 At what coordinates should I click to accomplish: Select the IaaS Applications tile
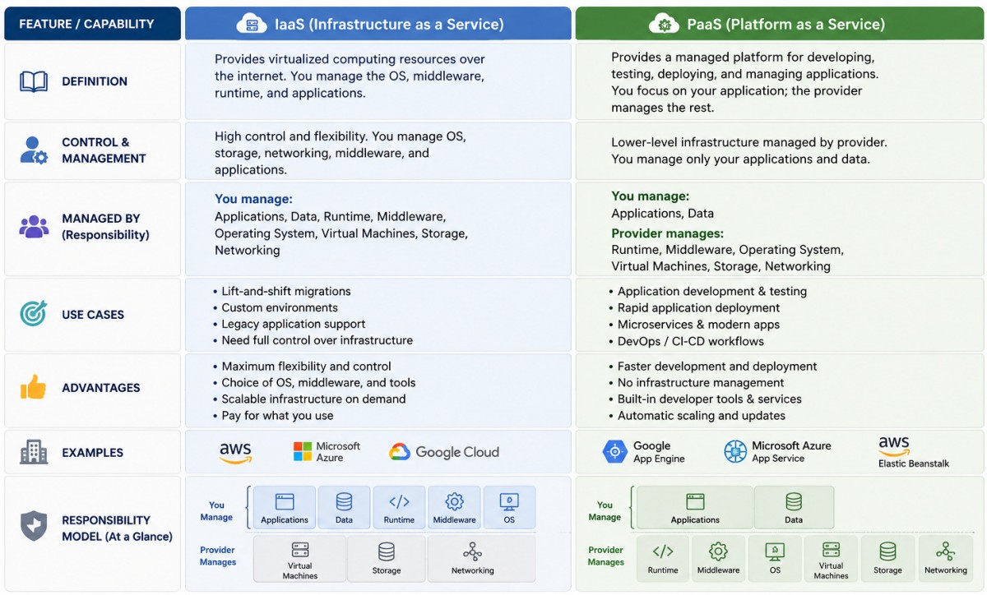285,508
